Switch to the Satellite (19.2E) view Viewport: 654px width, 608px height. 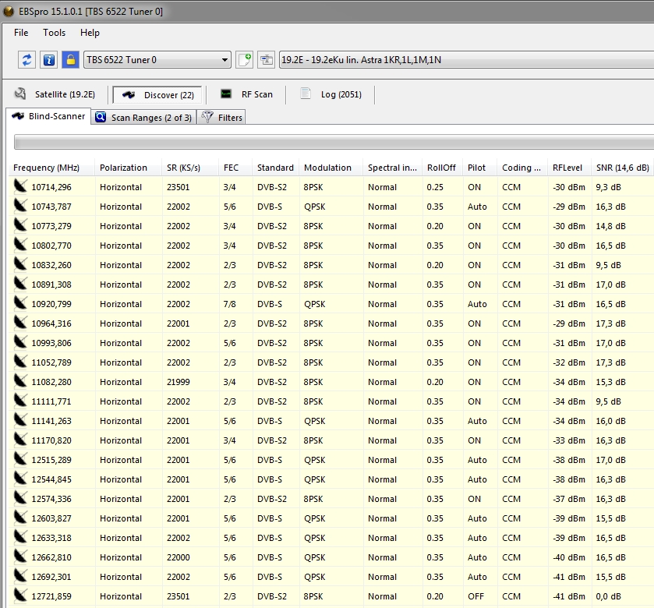click(x=55, y=94)
